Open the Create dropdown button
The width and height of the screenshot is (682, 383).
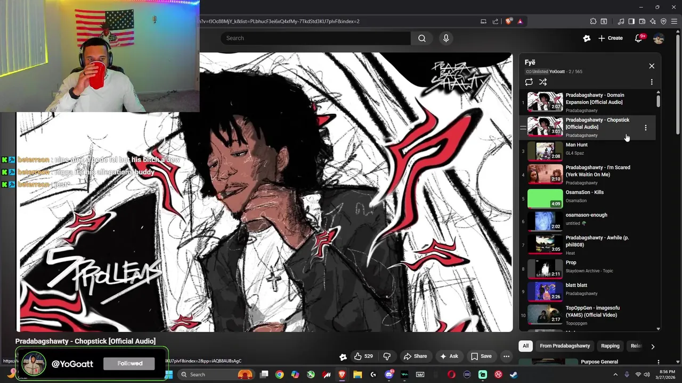click(611, 38)
